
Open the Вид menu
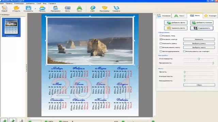(x=45, y=3)
